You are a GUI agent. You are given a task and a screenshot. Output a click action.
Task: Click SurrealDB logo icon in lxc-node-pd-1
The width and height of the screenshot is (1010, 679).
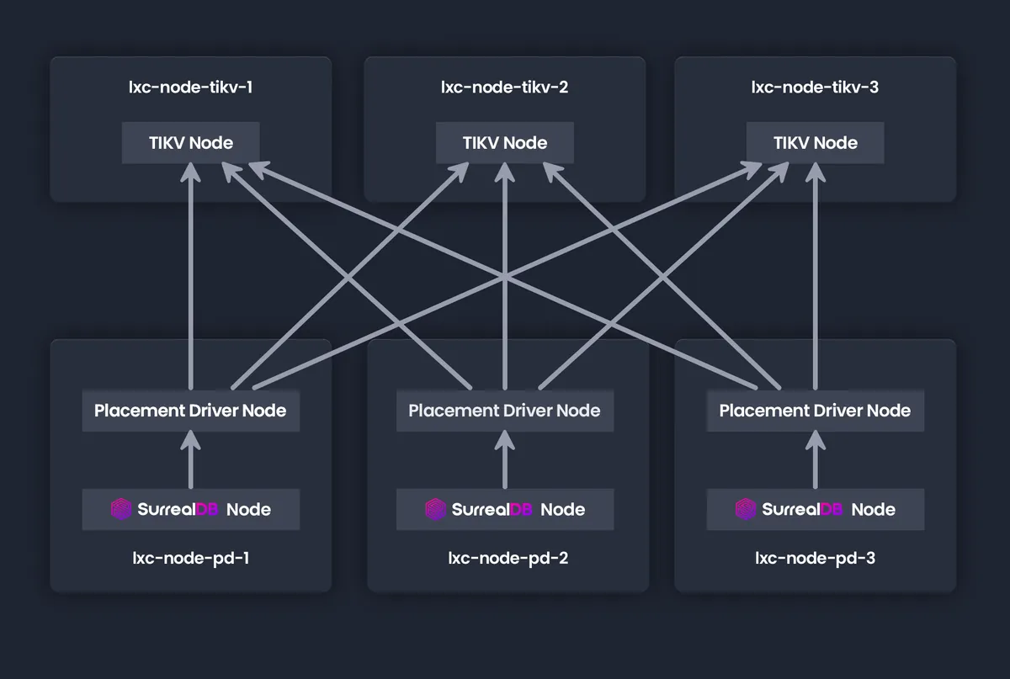click(x=122, y=509)
